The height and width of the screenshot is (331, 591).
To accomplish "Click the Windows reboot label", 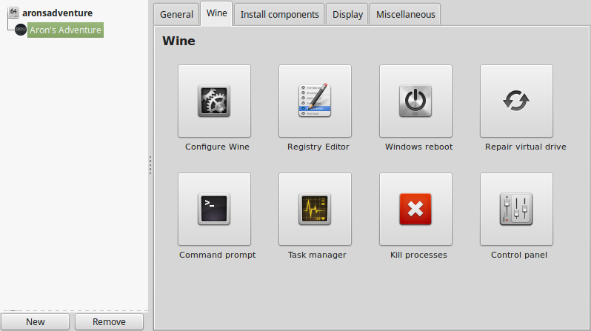I will coord(418,147).
